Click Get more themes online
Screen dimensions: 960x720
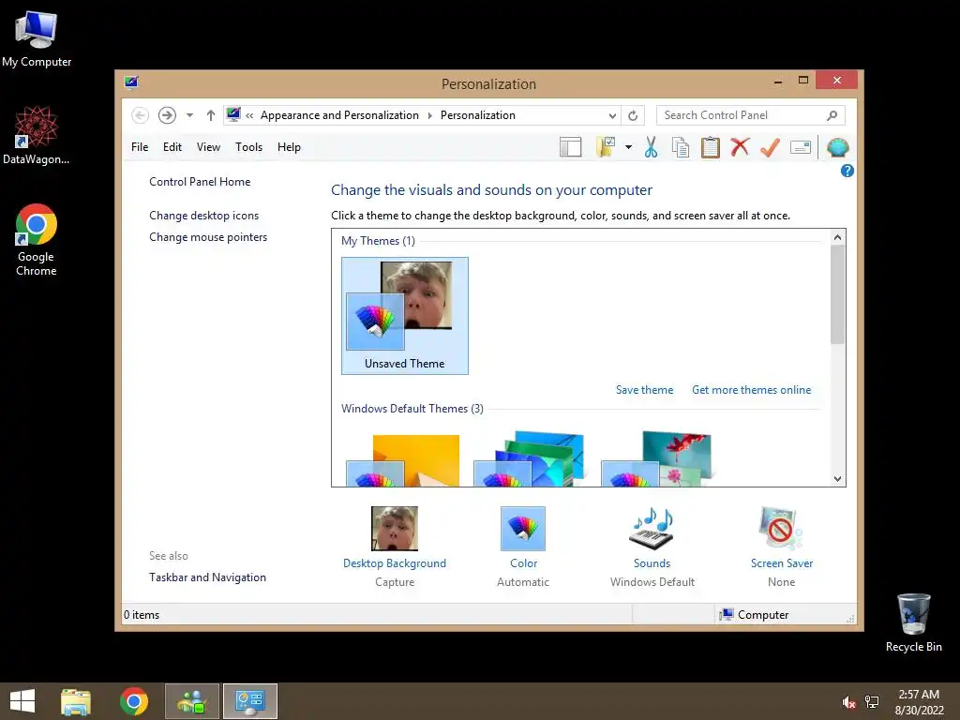click(x=751, y=390)
